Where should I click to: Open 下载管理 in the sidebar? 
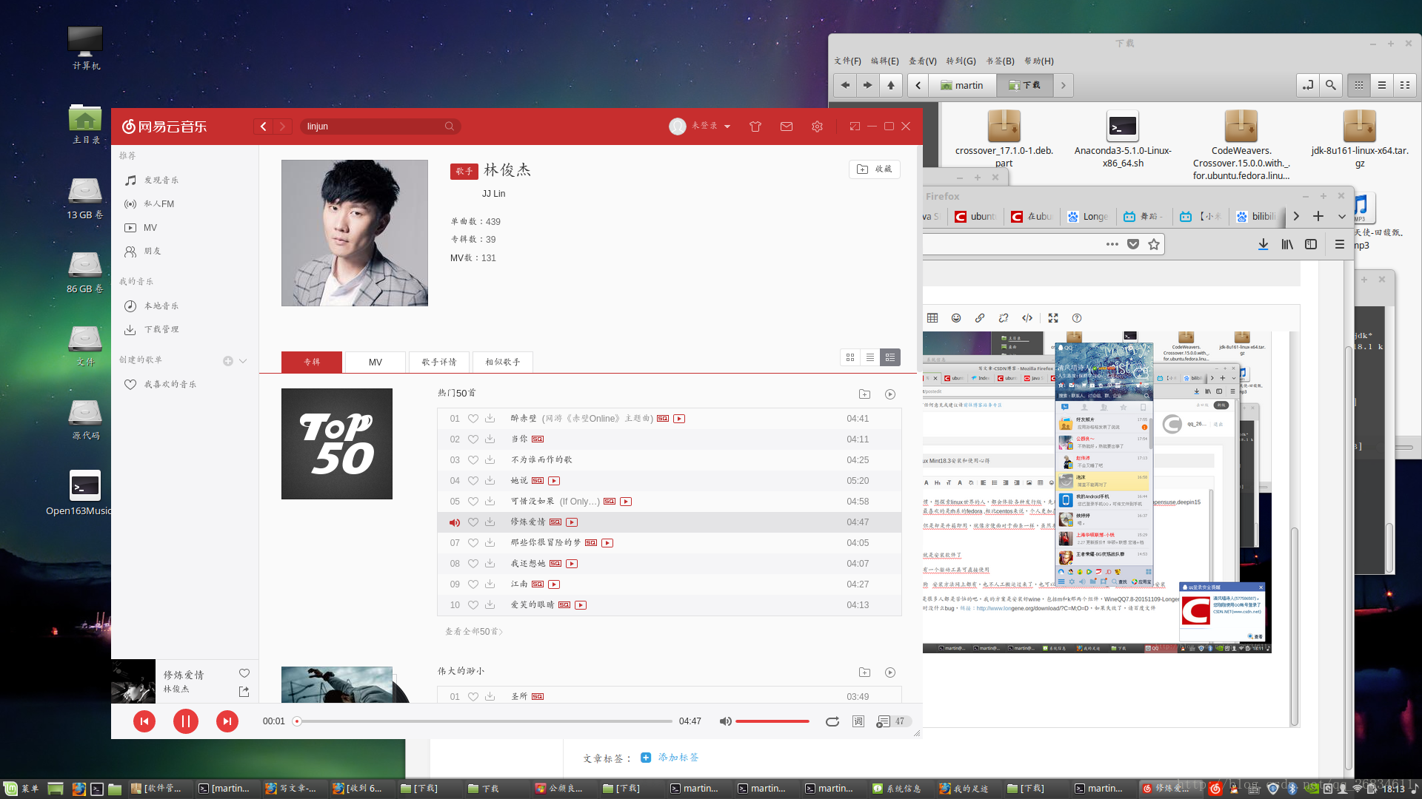tap(161, 330)
